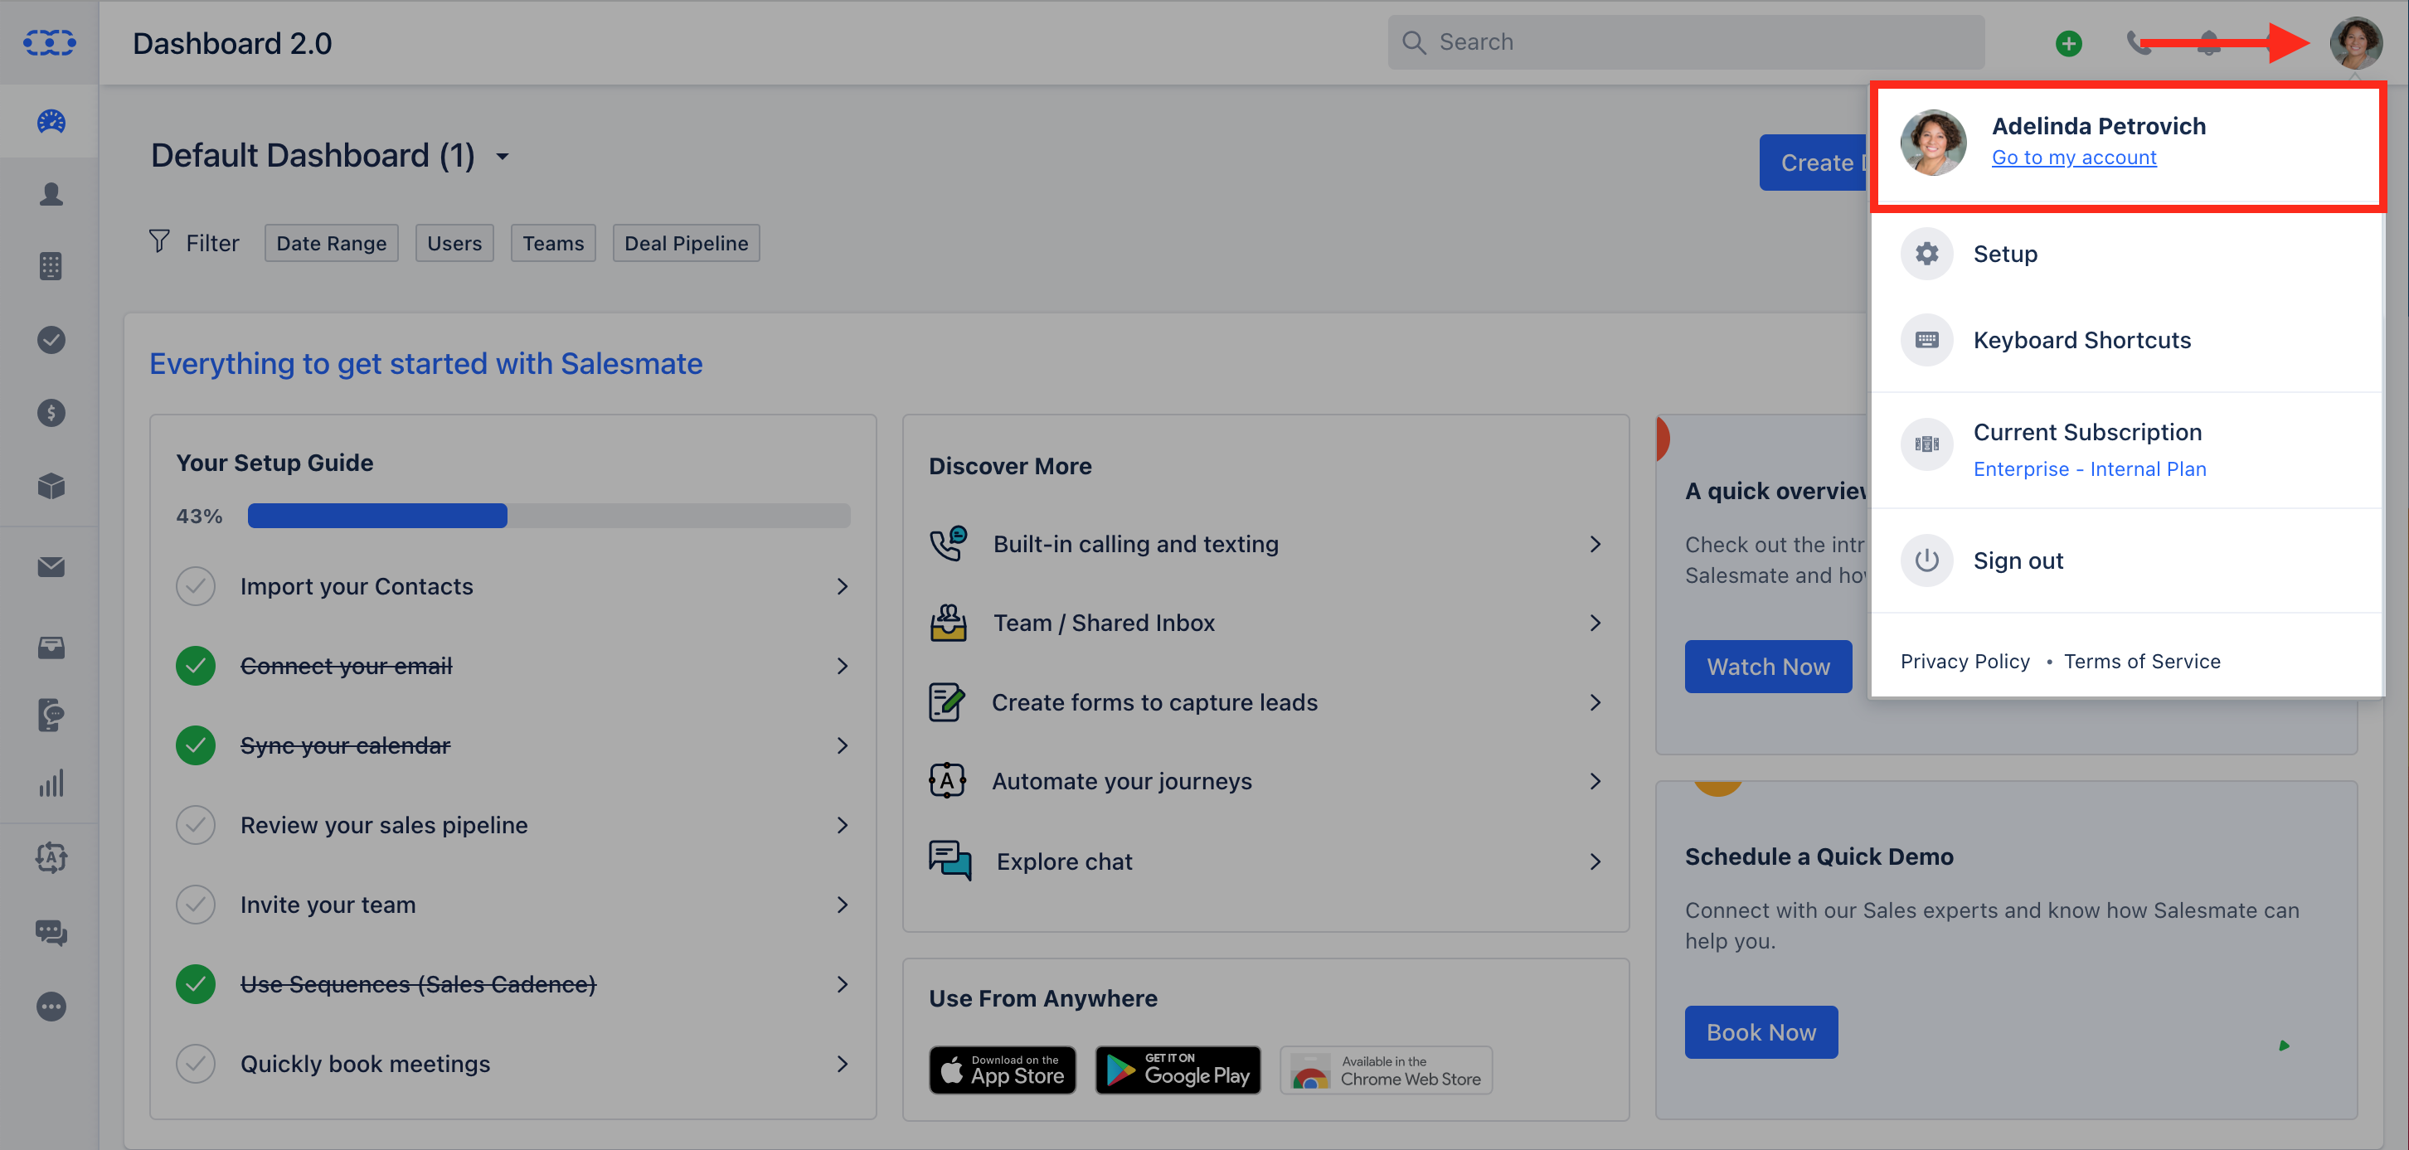Open the Date Range filter dropdown
2409x1150 pixels.
tap(331, 243)
